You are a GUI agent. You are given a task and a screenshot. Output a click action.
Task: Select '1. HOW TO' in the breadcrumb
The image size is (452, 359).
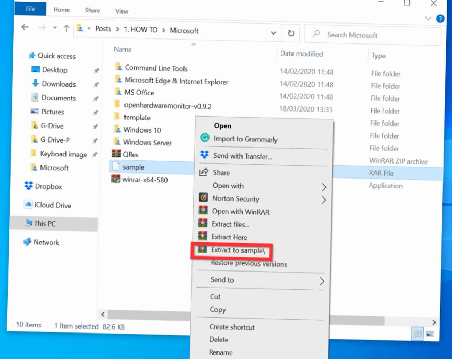coord(140,30)
